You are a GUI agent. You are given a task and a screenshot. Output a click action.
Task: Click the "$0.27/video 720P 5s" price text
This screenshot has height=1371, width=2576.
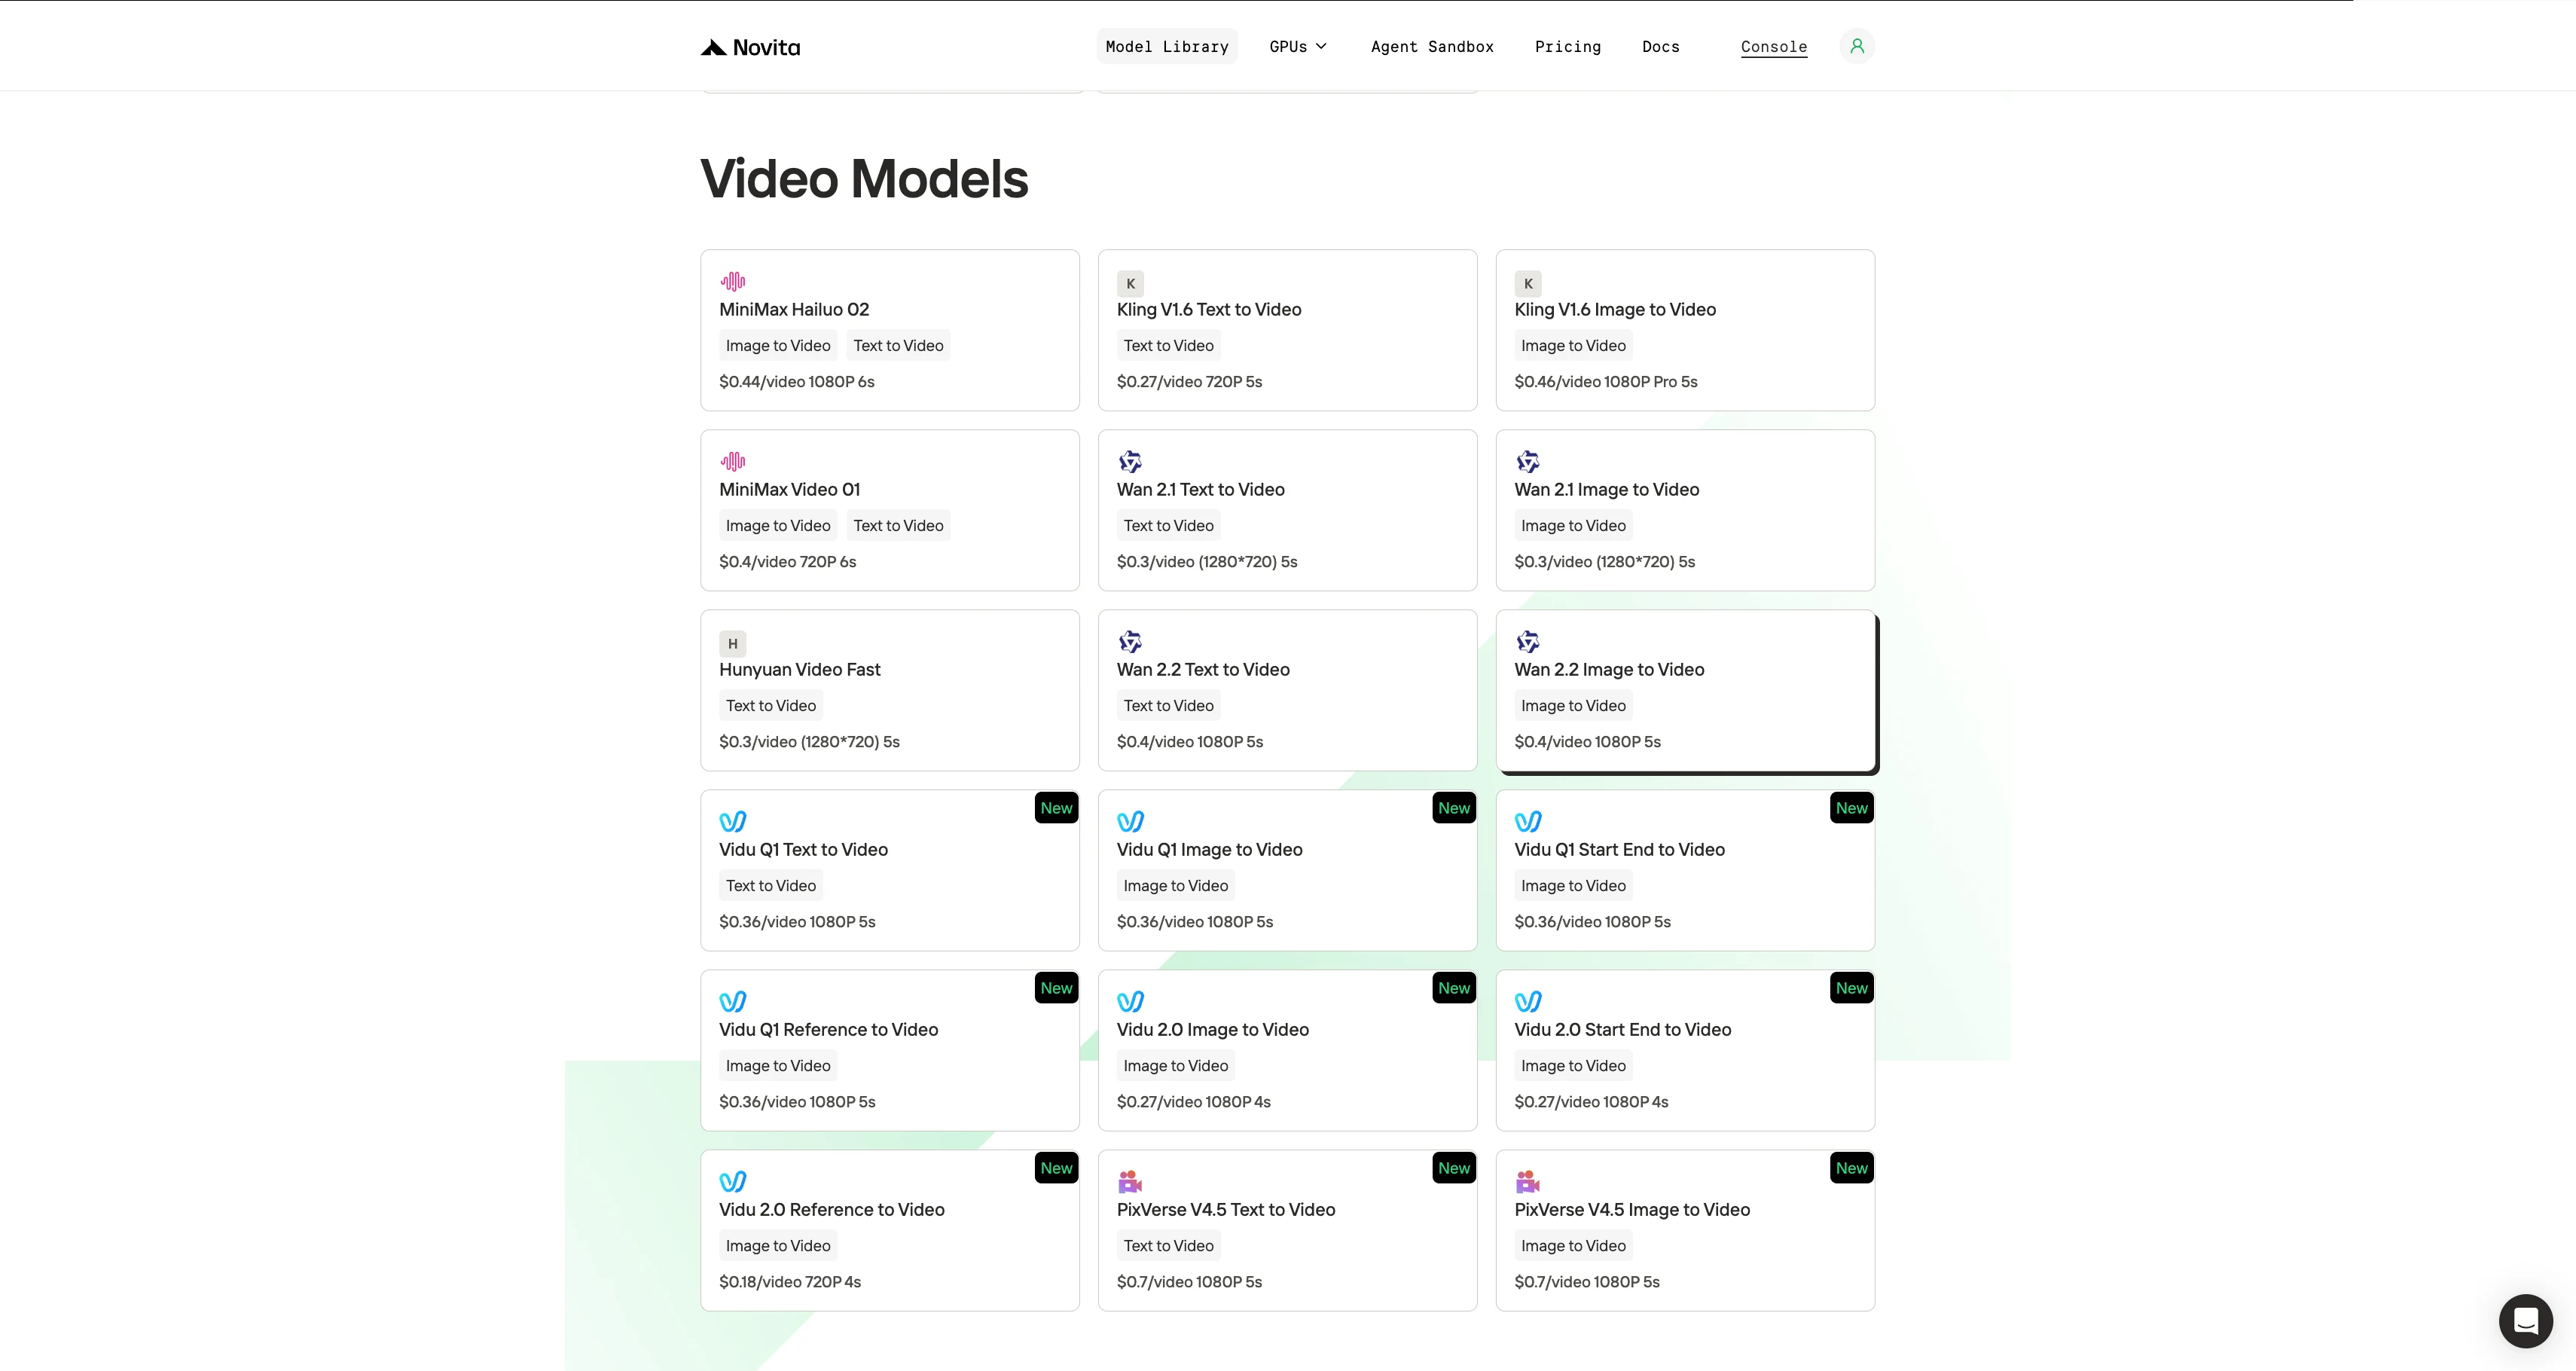1190,382
